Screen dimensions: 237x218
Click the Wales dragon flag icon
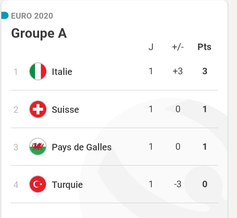[38, 147]
